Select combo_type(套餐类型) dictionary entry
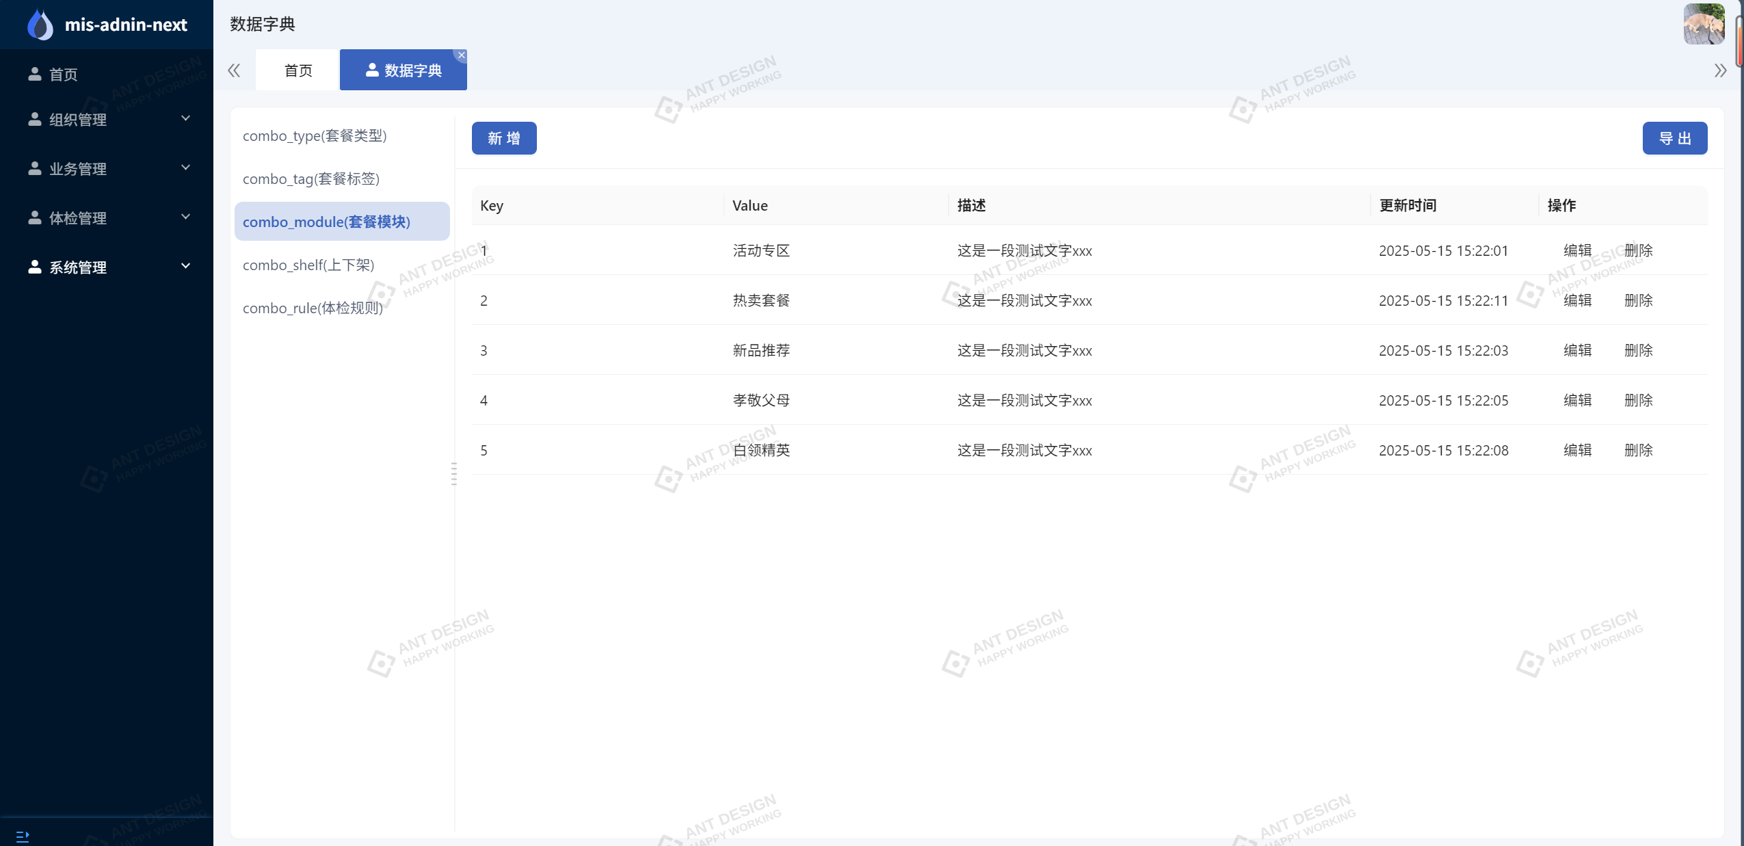 pyautogui.click(x=315, y=135)
